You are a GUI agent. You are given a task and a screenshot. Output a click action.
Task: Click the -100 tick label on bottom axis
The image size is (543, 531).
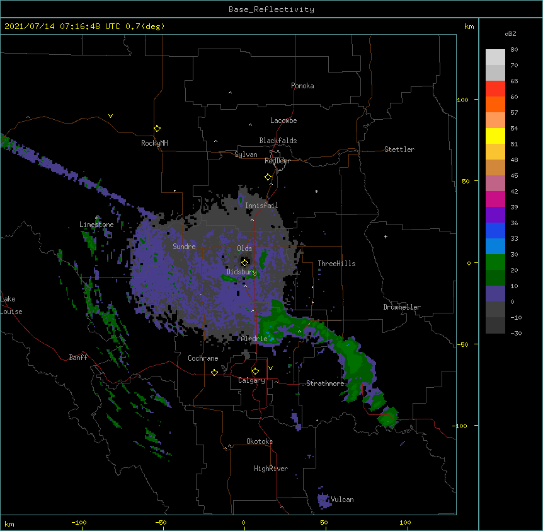[x=79, y=523]
